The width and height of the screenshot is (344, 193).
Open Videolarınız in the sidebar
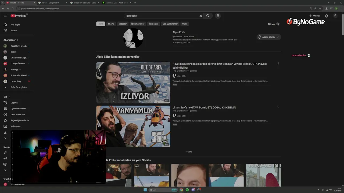(x=16, y=126)
